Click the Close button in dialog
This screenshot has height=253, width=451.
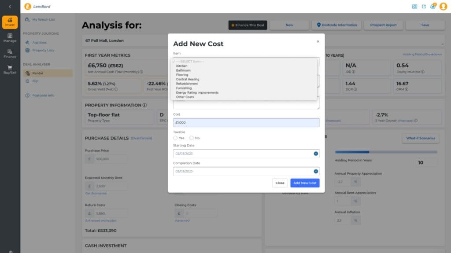tap(280, 183)
